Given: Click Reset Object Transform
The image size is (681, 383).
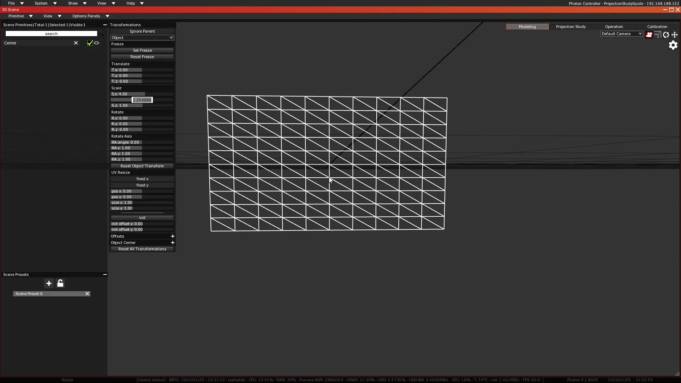Looking at the screenshot, I should coord(142,166).
